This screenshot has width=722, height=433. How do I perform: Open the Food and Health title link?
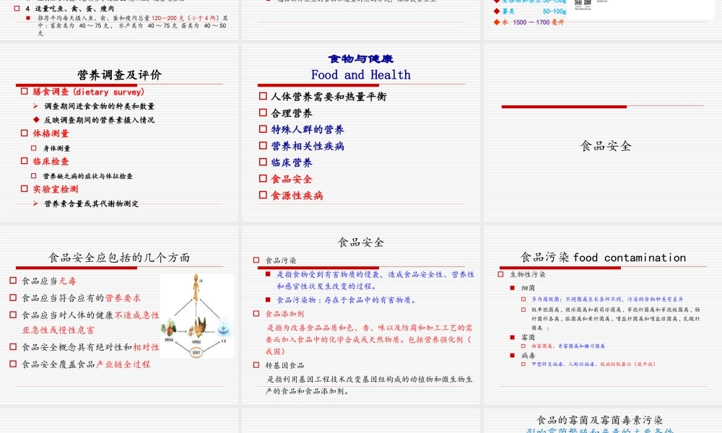click(x=360, y=74)
